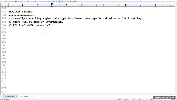This screenshot has width=177, height=100.
Task: Click the text "Ex: 1 kg sugar"
Action: (23, 25)
